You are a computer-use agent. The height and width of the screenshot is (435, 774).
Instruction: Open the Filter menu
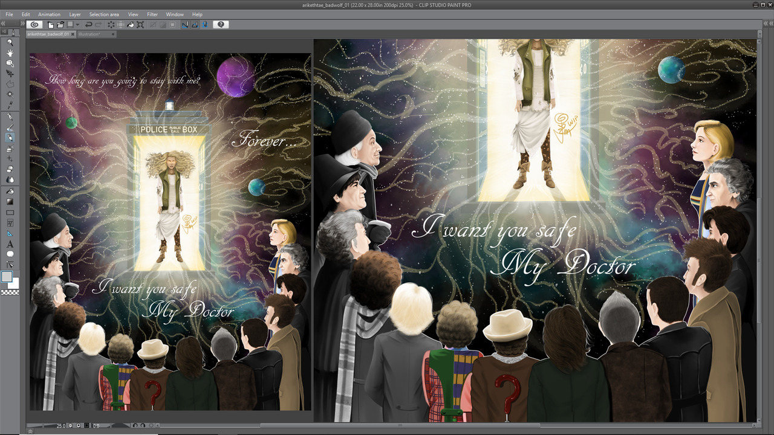tap(152, 14)
